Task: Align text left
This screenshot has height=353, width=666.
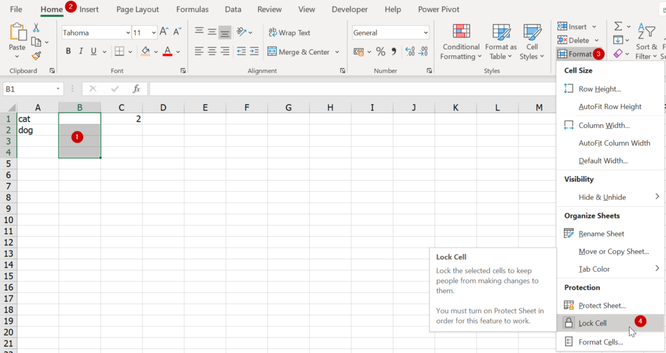Action: (199, 51)
